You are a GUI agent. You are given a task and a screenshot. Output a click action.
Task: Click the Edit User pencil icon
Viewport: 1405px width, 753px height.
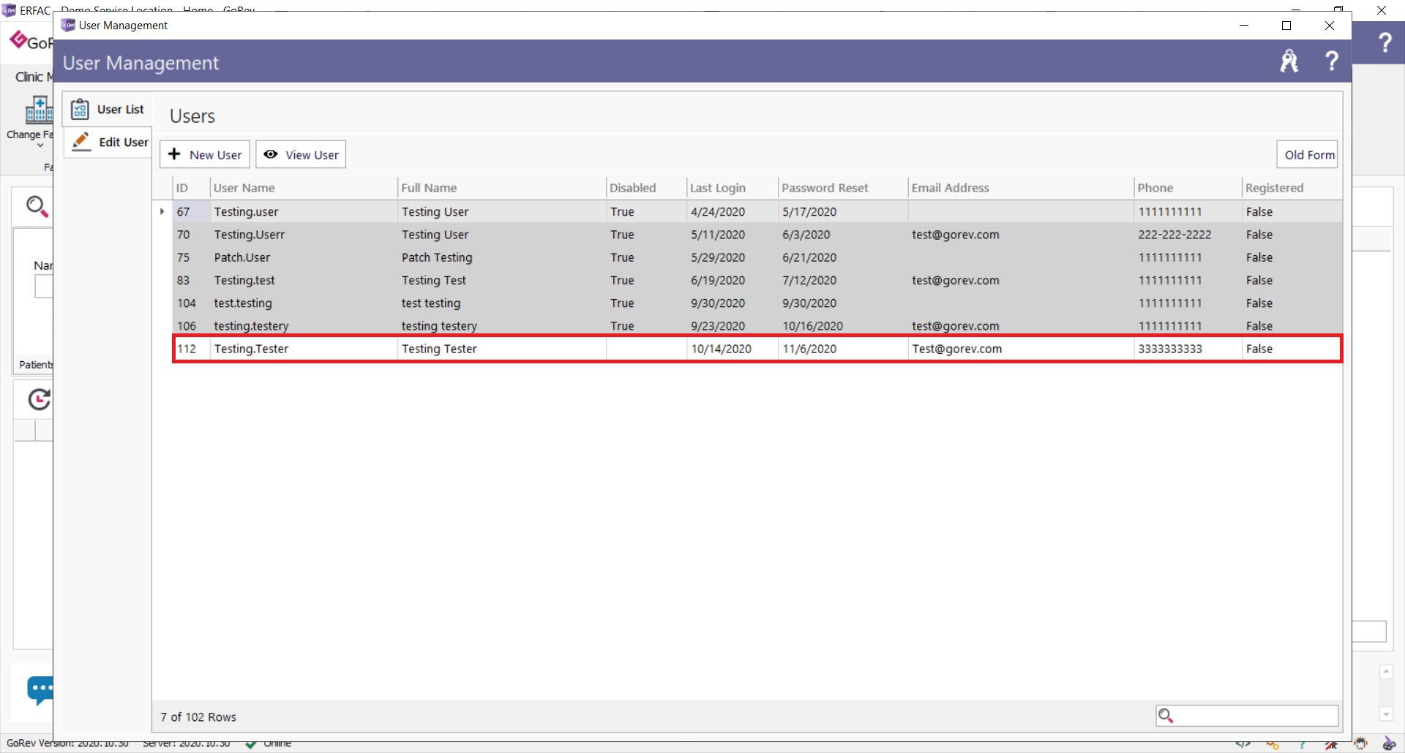click(81, 141)
